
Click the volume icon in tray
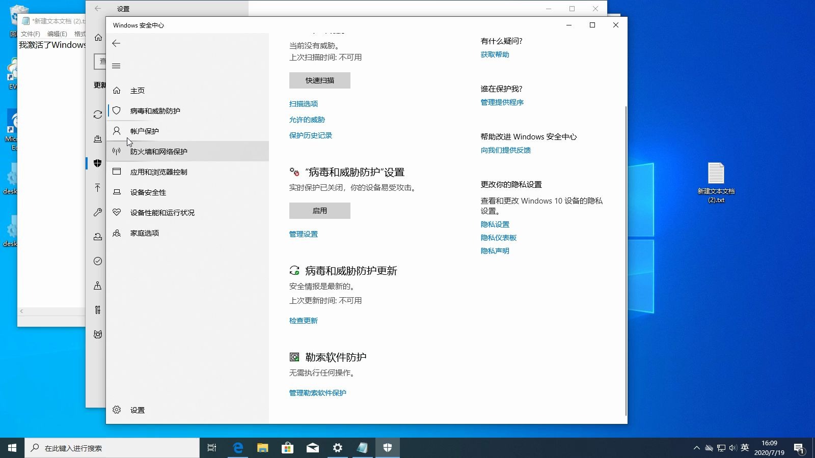tap(732, 448)
